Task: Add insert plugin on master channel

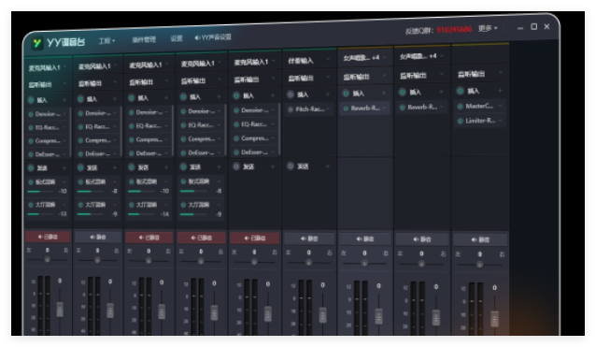Action: (500, 91)
